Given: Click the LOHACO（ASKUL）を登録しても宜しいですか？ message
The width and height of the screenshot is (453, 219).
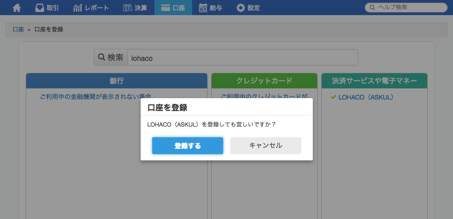Looking at the screenshot, I should tap(212, 125).
